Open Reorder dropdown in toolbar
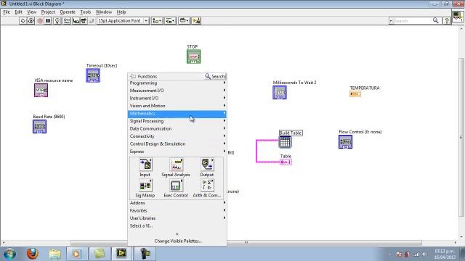 coord(184,21)
